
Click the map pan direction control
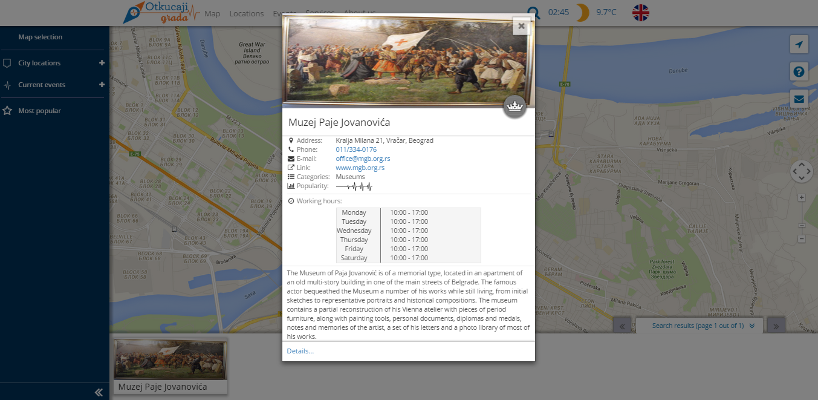click(802, 171)
